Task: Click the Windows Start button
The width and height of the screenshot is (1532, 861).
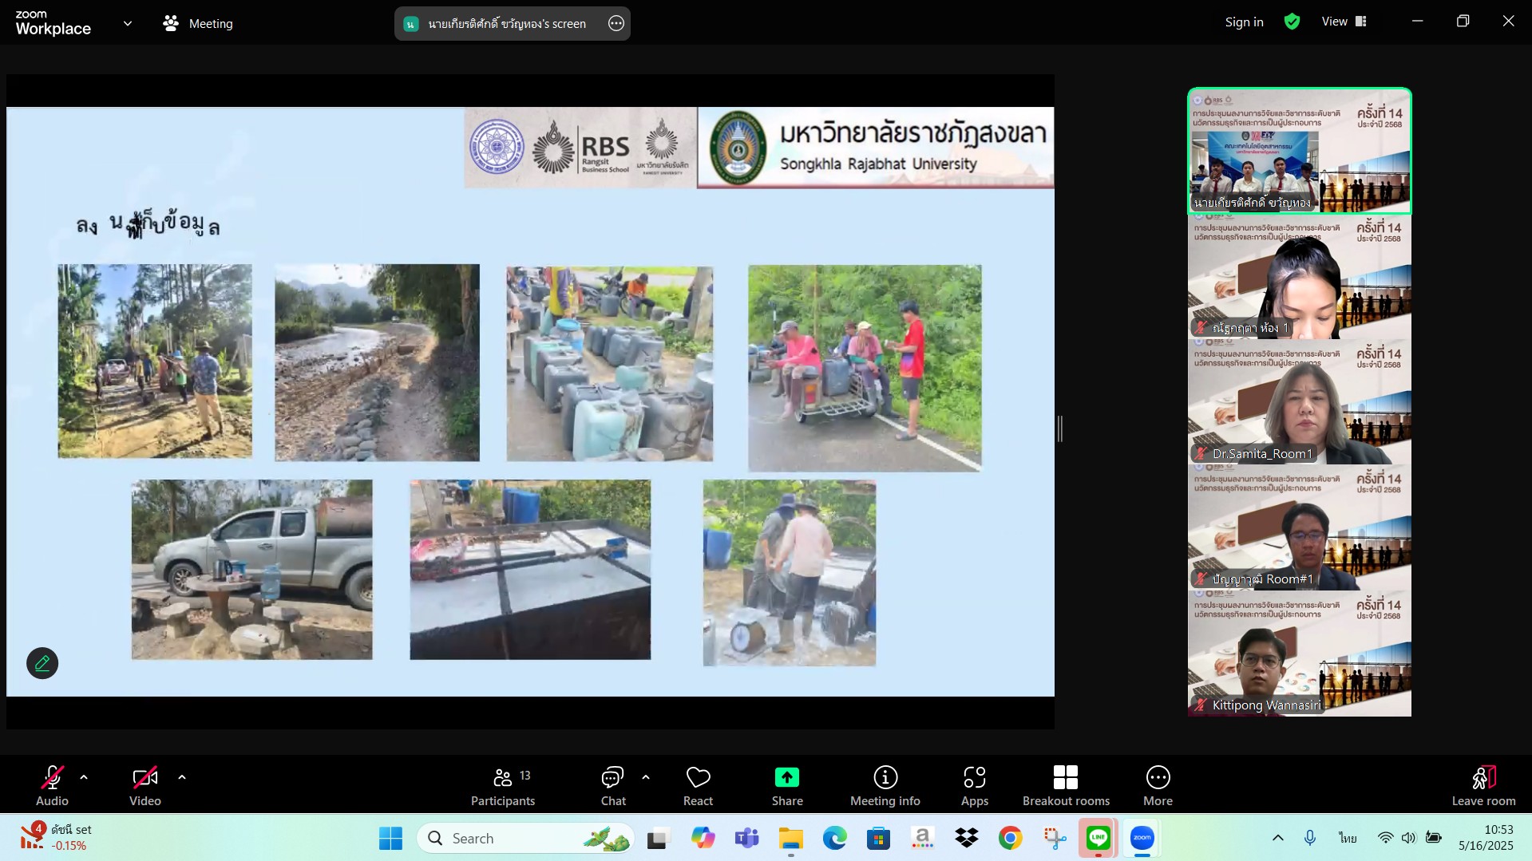Action: click(390, 838)
